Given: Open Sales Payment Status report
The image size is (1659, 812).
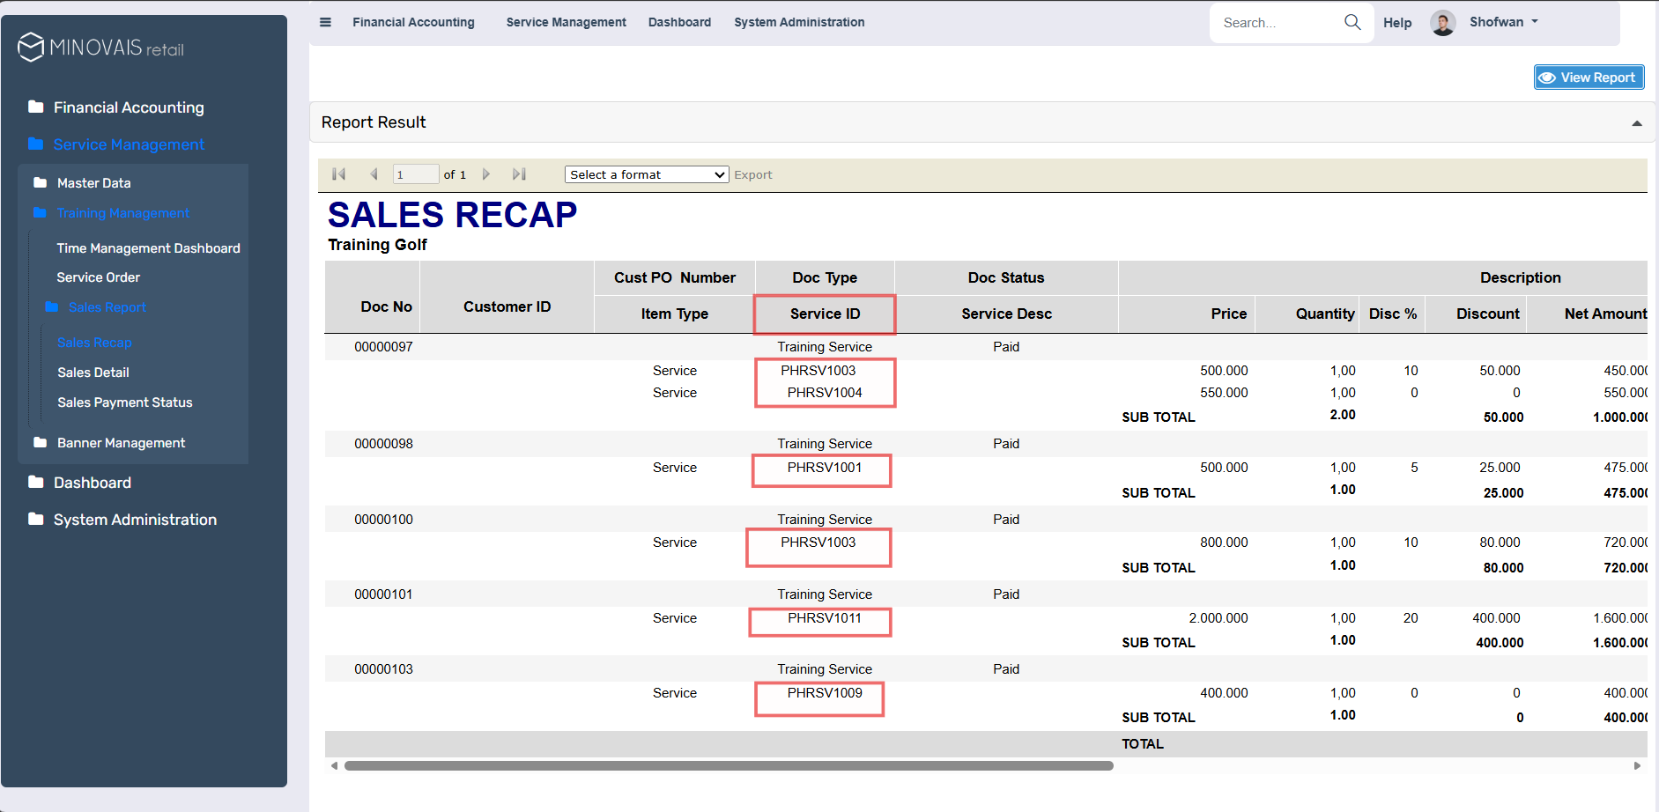Looking at the screenshot, I should pyautogui.click(x=124, y=402).
